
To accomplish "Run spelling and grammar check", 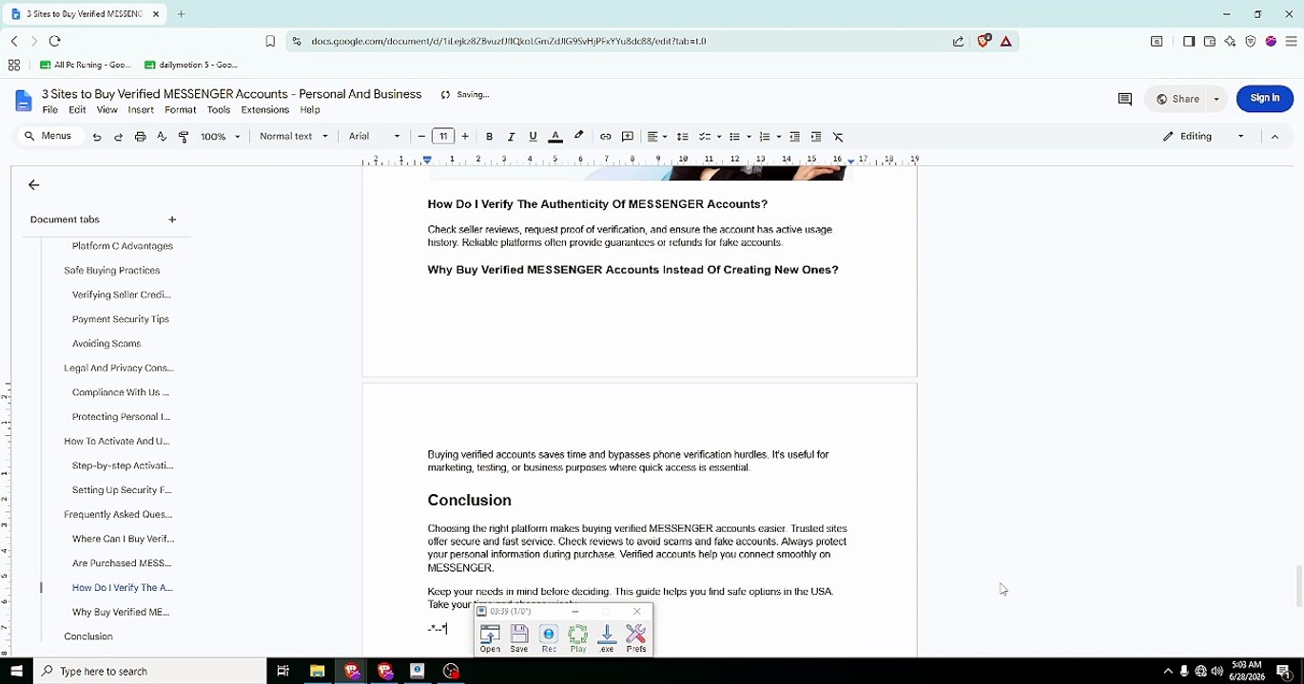I will pos(162,137).
